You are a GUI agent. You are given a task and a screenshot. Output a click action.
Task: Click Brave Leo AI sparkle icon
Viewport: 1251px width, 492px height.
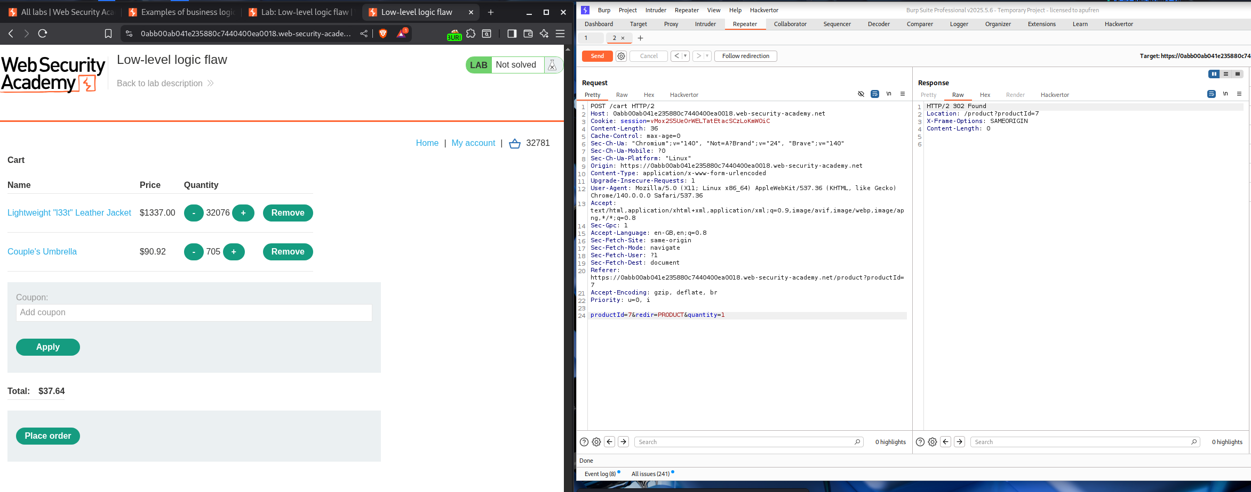point(544,34)
